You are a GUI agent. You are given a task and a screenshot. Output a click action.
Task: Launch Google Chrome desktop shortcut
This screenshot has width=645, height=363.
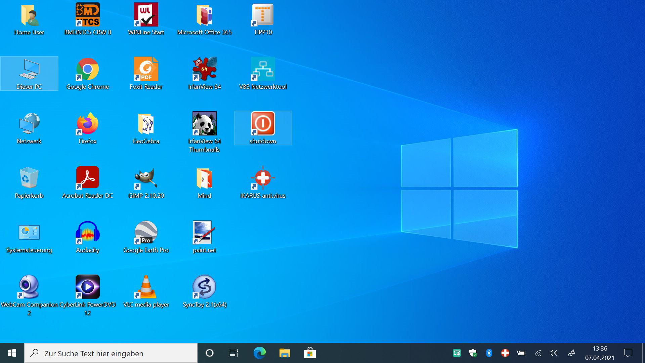pos(87,69)
